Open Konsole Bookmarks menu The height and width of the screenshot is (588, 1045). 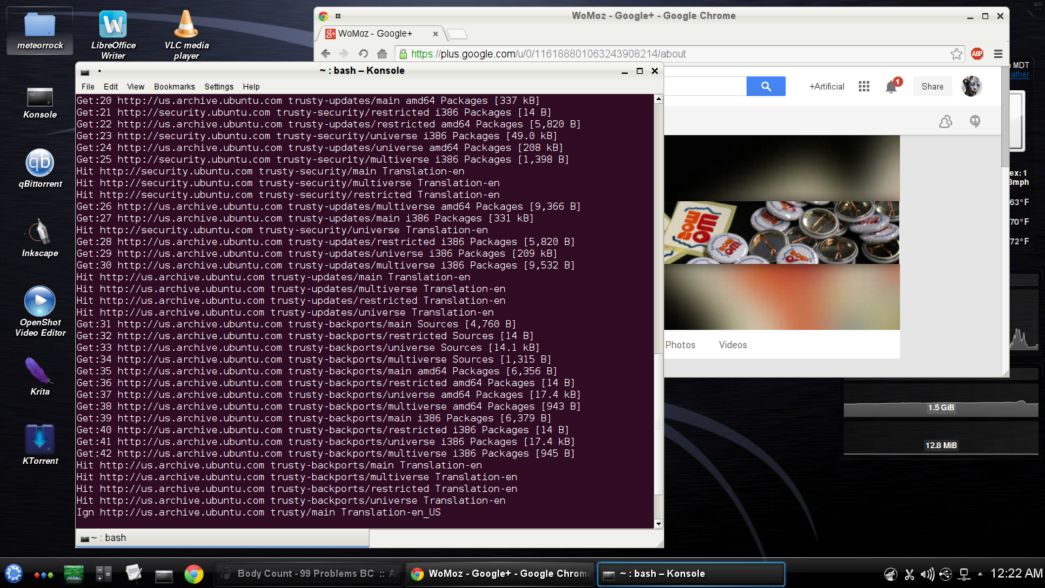click(174, 86)
